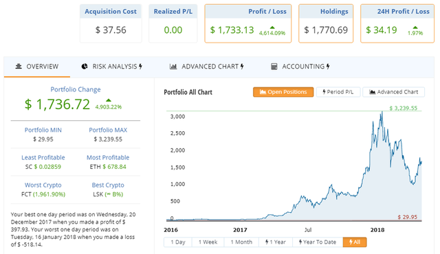Click the Realized P/L card
The height and width of the screenshot is (254, 440).
pos(173,23)
